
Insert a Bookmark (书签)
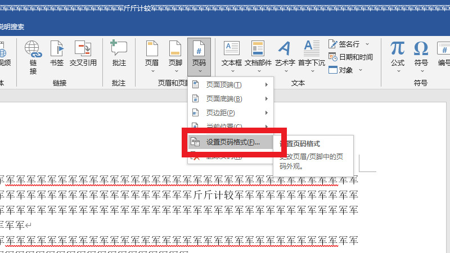(x=57, y=53)
